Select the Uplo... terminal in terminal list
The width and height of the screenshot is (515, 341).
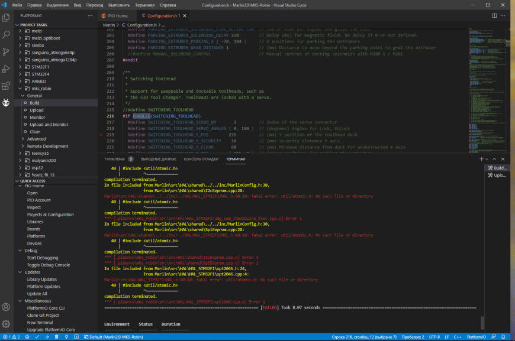[x=497, y=175]
